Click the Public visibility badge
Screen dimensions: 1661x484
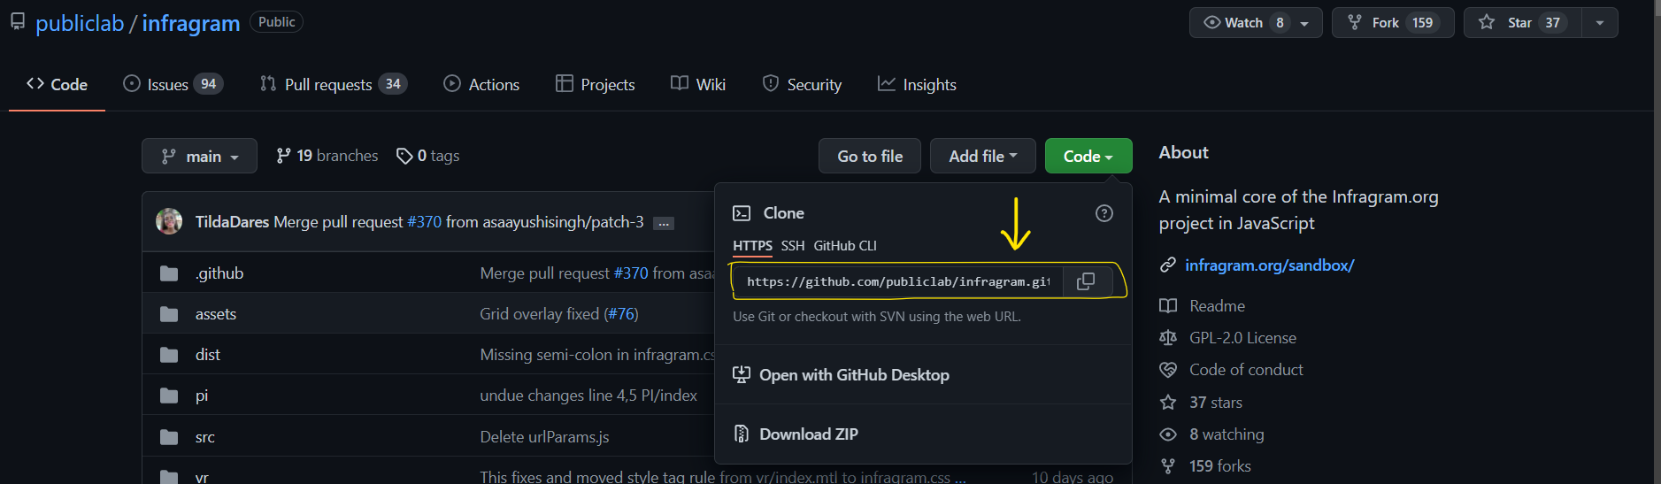pos(277,22)
